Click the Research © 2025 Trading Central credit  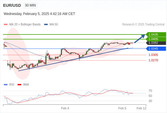tap(143, 25)
